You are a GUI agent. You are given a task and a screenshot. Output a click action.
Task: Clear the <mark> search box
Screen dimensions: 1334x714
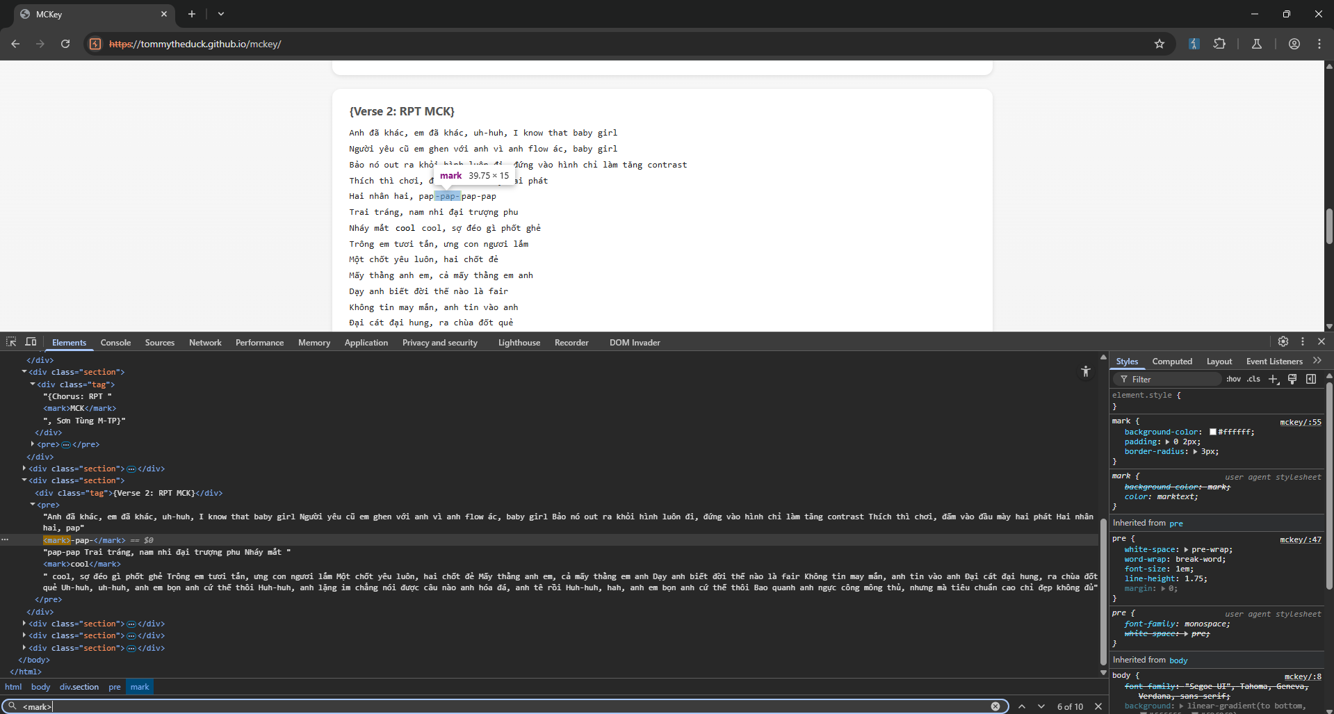[x=995, y=706]
